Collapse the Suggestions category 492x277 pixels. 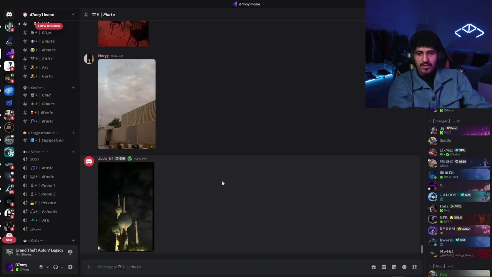(41, 133)
